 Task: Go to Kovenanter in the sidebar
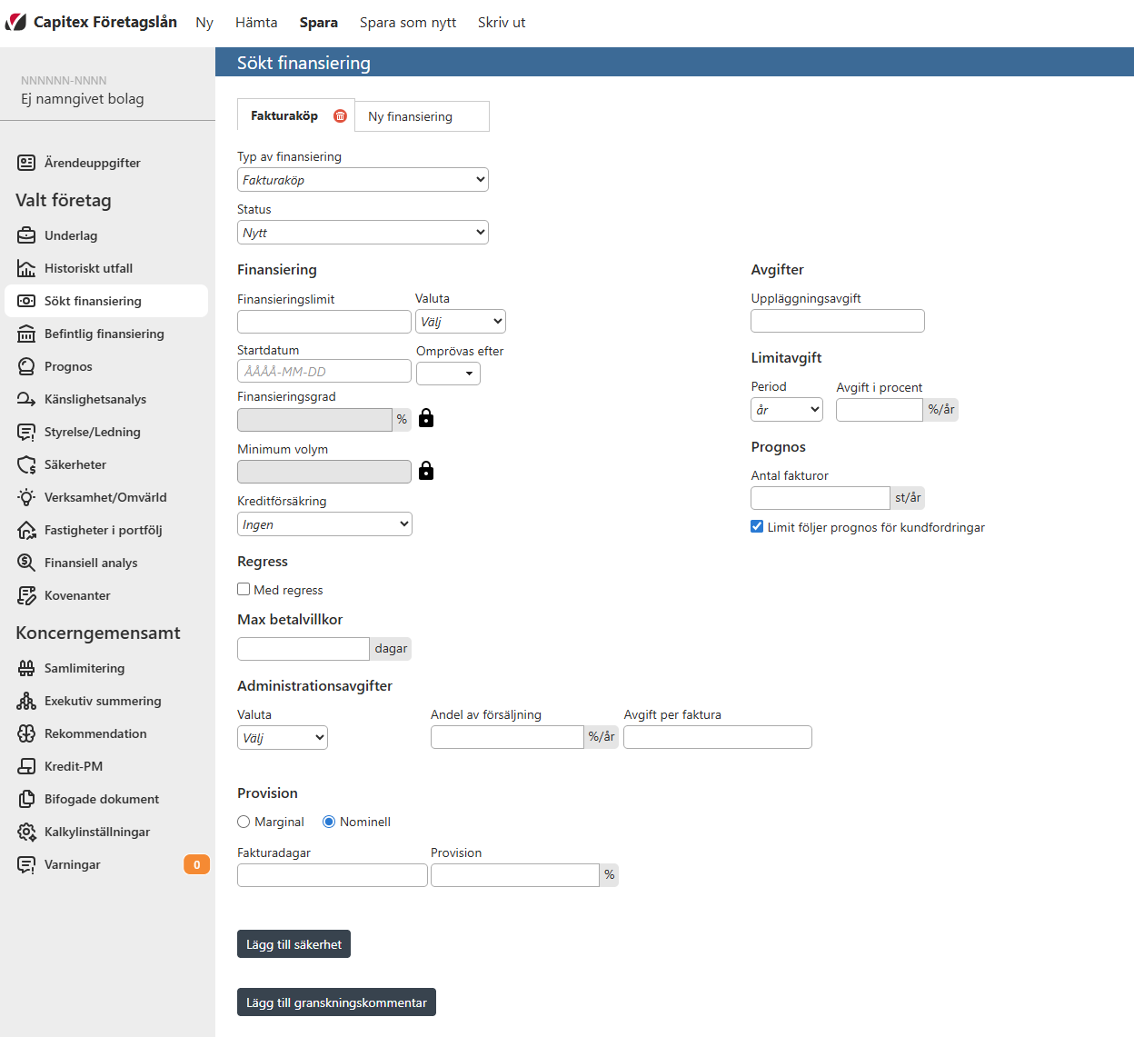pos(77,595)
